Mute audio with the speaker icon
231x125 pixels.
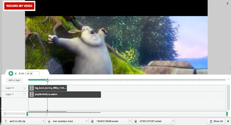click(x=16, y=73)
